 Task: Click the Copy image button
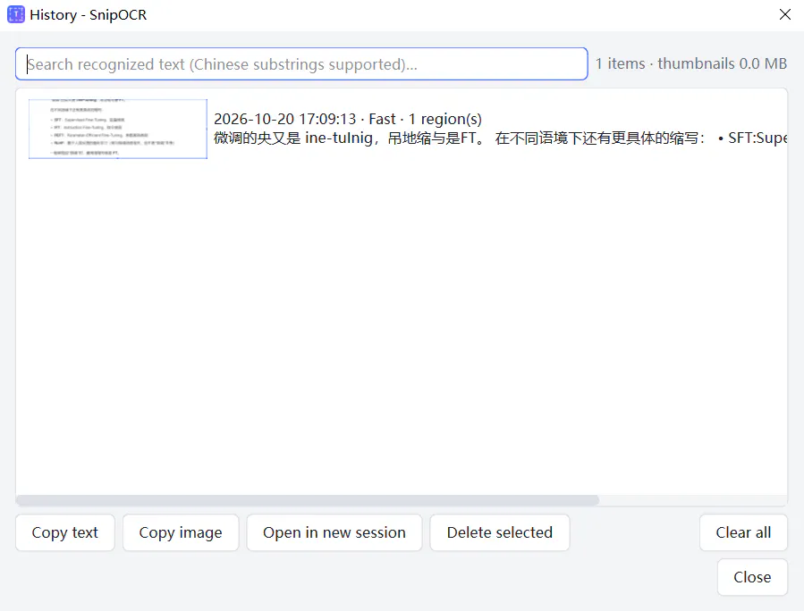coord(181,532)
